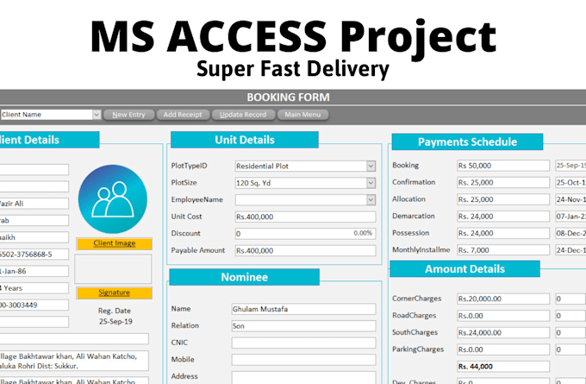Click the Update Record button

243,115
